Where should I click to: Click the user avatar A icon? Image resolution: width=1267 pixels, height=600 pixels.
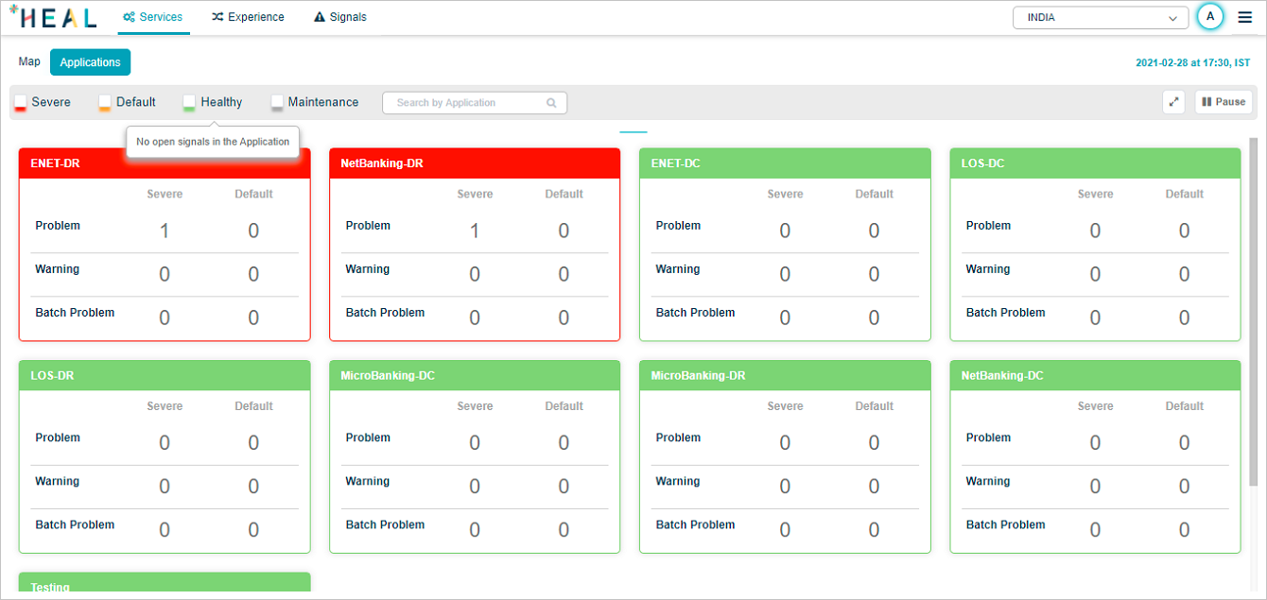(x=1209, y=17)
